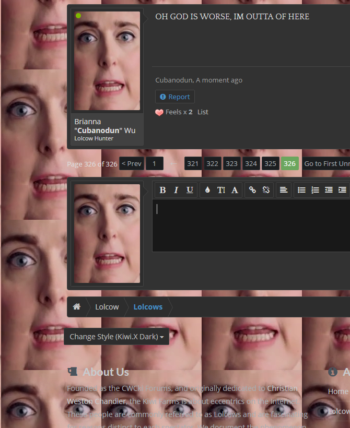
Task: Remove link with the unlink icon
Action: tap(266, 190)
